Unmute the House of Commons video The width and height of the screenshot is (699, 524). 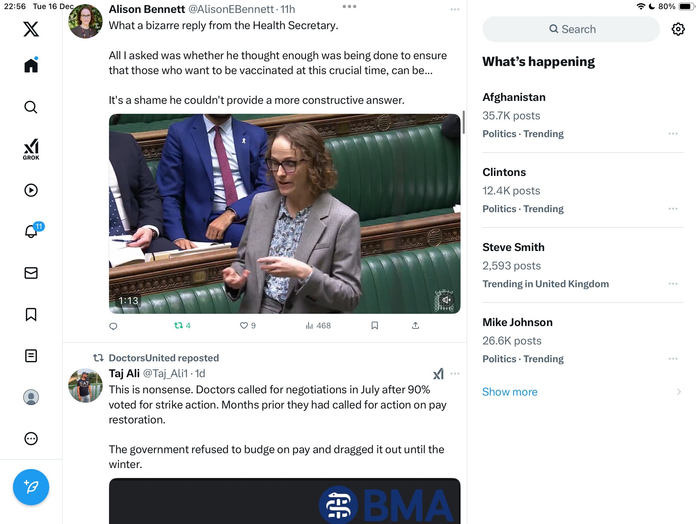point(446,300)
